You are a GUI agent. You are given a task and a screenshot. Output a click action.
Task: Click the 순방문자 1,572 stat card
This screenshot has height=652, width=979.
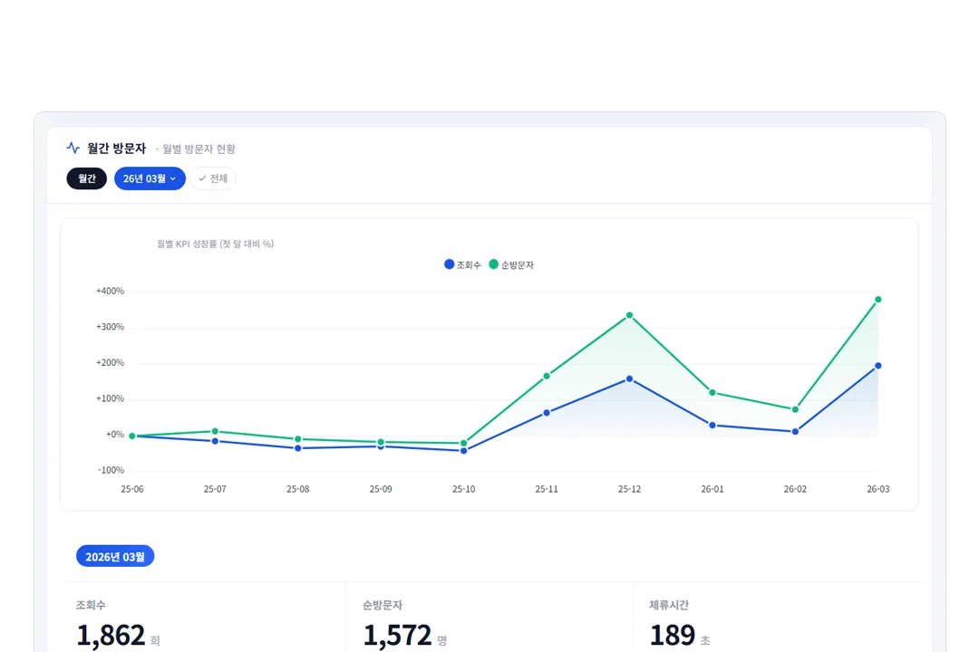[489, 618]
